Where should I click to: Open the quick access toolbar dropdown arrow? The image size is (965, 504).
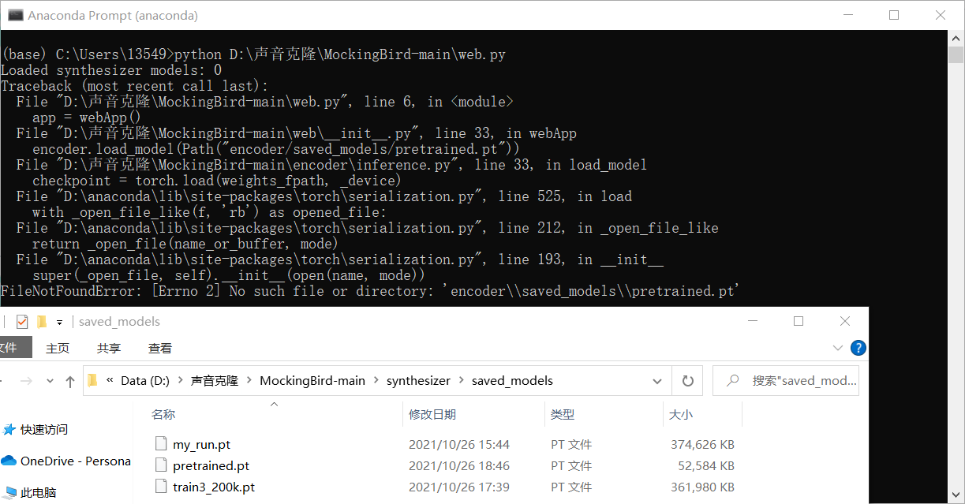point(59,322)
